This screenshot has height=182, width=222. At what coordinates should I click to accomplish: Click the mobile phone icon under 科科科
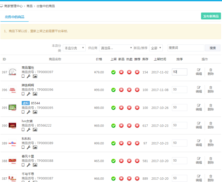click(23, 147)
